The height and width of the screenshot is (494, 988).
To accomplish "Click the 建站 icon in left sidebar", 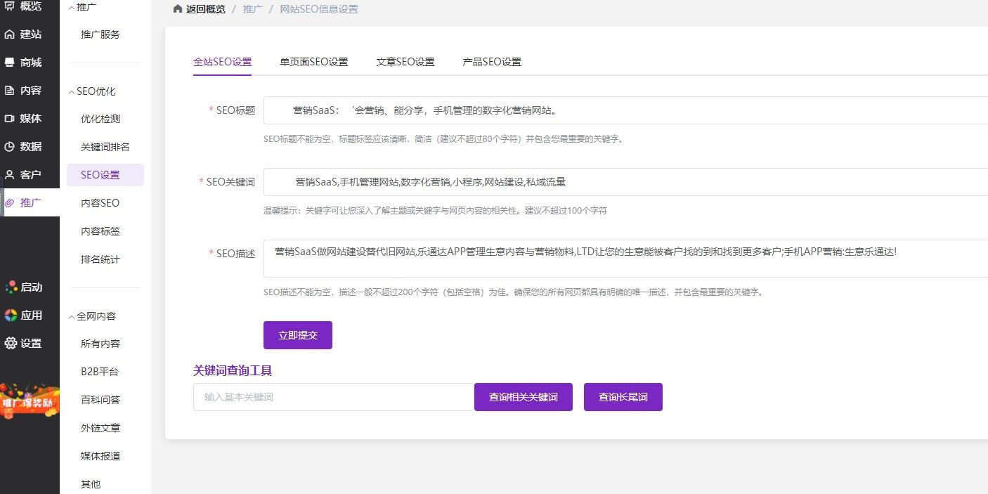I will click(x=10, y=34).
